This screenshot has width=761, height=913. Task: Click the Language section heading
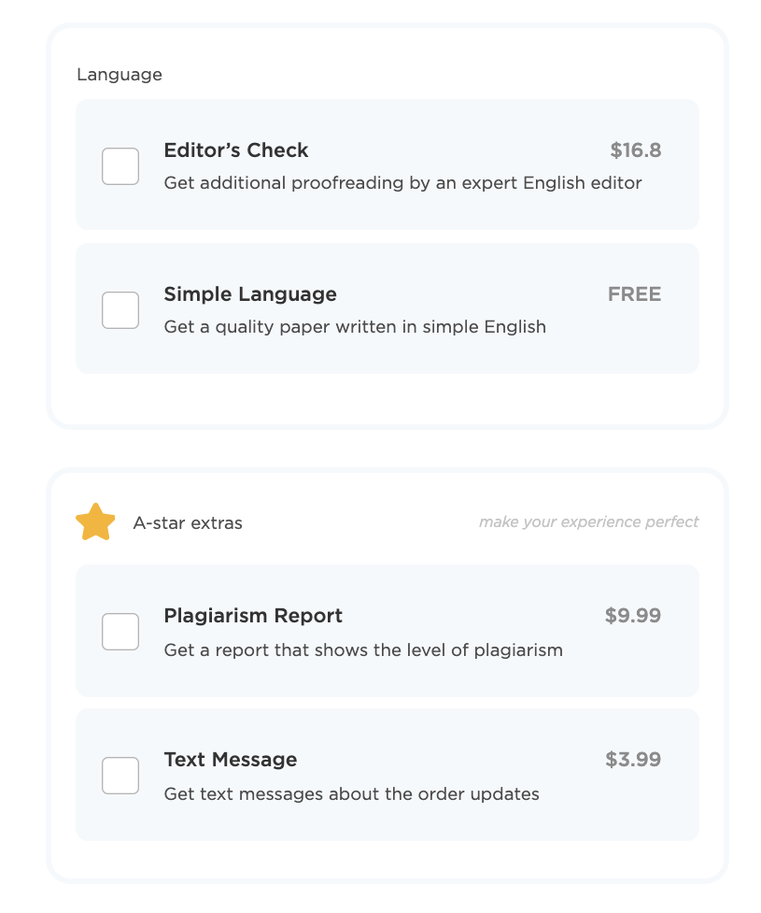(120, 75)
